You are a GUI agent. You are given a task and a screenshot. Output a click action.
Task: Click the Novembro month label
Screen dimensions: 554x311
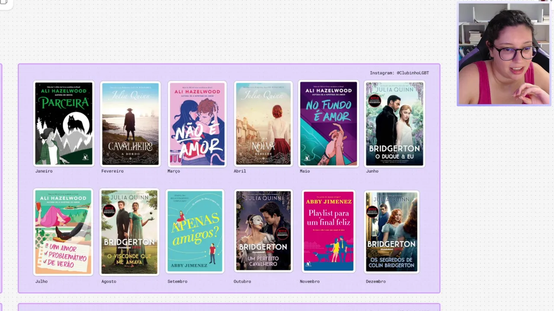click(x=310, y=281)
